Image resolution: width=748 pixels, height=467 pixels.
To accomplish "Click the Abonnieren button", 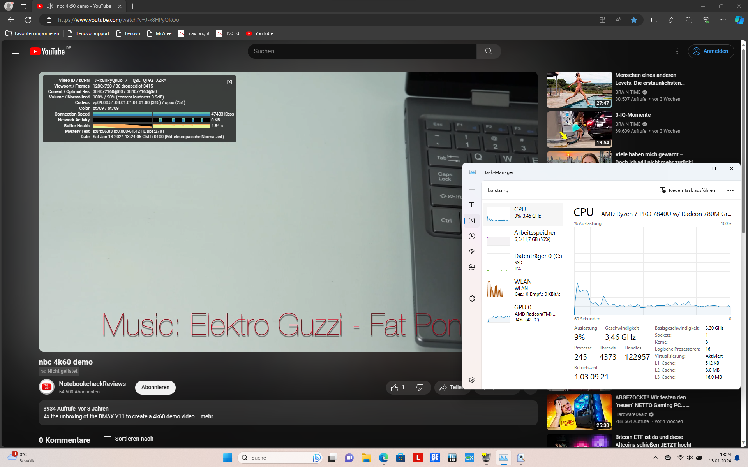I will (155, 388).
